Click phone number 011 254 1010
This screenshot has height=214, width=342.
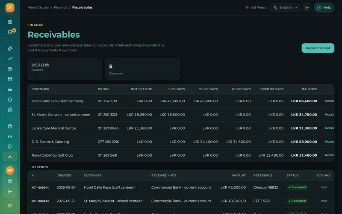(x=107, y=101)
